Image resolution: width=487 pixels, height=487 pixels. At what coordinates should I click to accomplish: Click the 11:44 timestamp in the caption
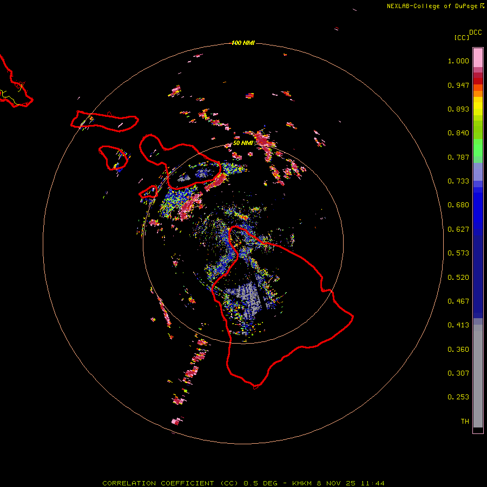pos(372,483)
